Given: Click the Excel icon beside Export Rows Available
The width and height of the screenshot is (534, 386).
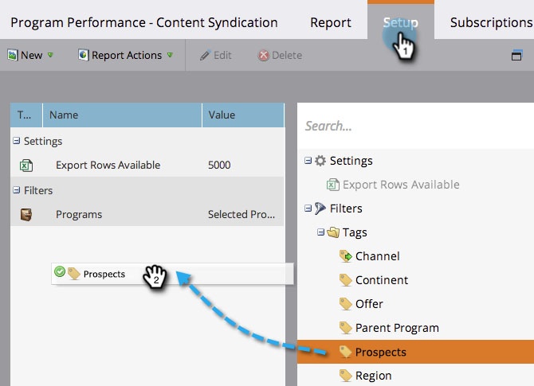Looking at the screenshot, I should click(26, 166).
